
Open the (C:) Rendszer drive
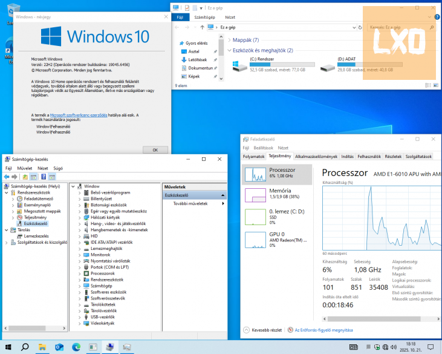click(x=273, y=65)
